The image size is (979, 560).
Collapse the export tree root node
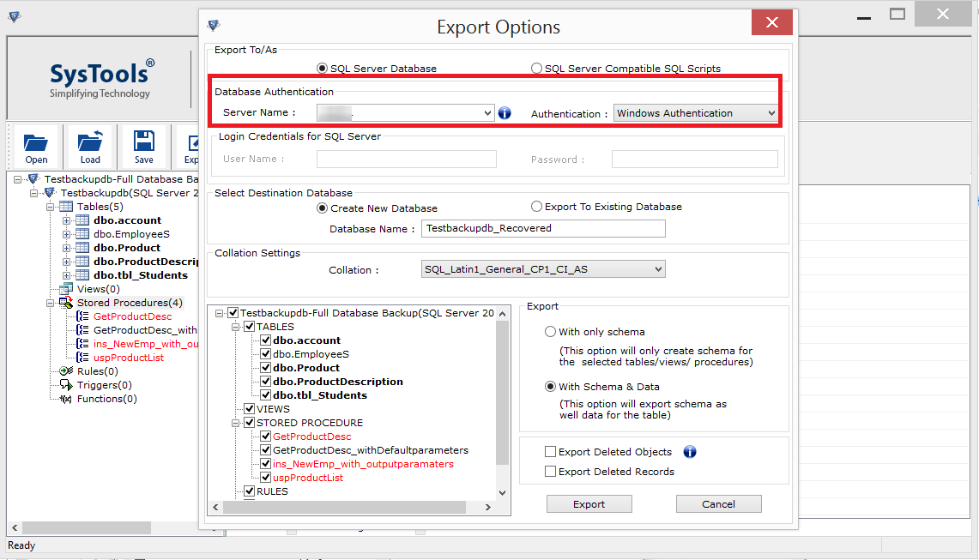[x=219, y=313]
